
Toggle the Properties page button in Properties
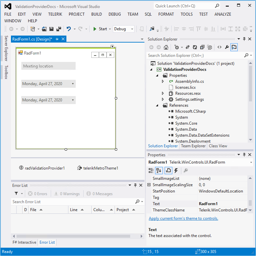pos(168,171)
